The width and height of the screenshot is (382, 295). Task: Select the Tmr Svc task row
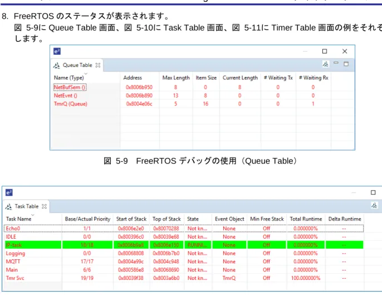tap(184, 278)
